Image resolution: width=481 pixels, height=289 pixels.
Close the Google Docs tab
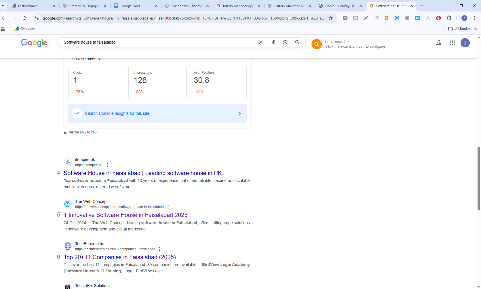(x=156, y=6)
